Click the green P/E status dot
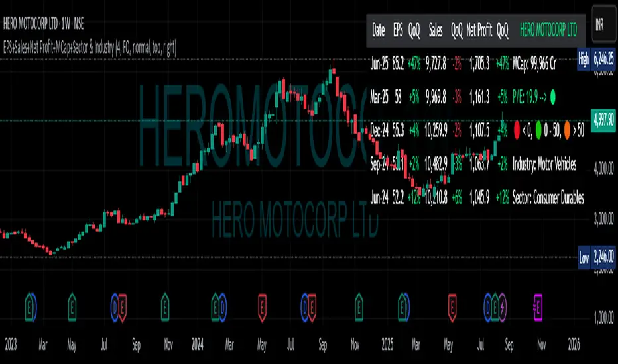The width and height of the screenshot is (618, 364). (553, 97)
